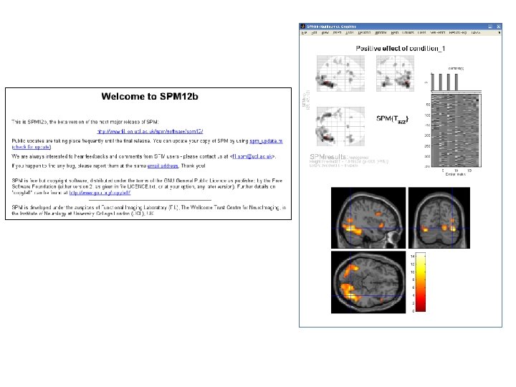Click the sagittal brain section image
Screen dimensions: 516x387
[x=368, y=218]
